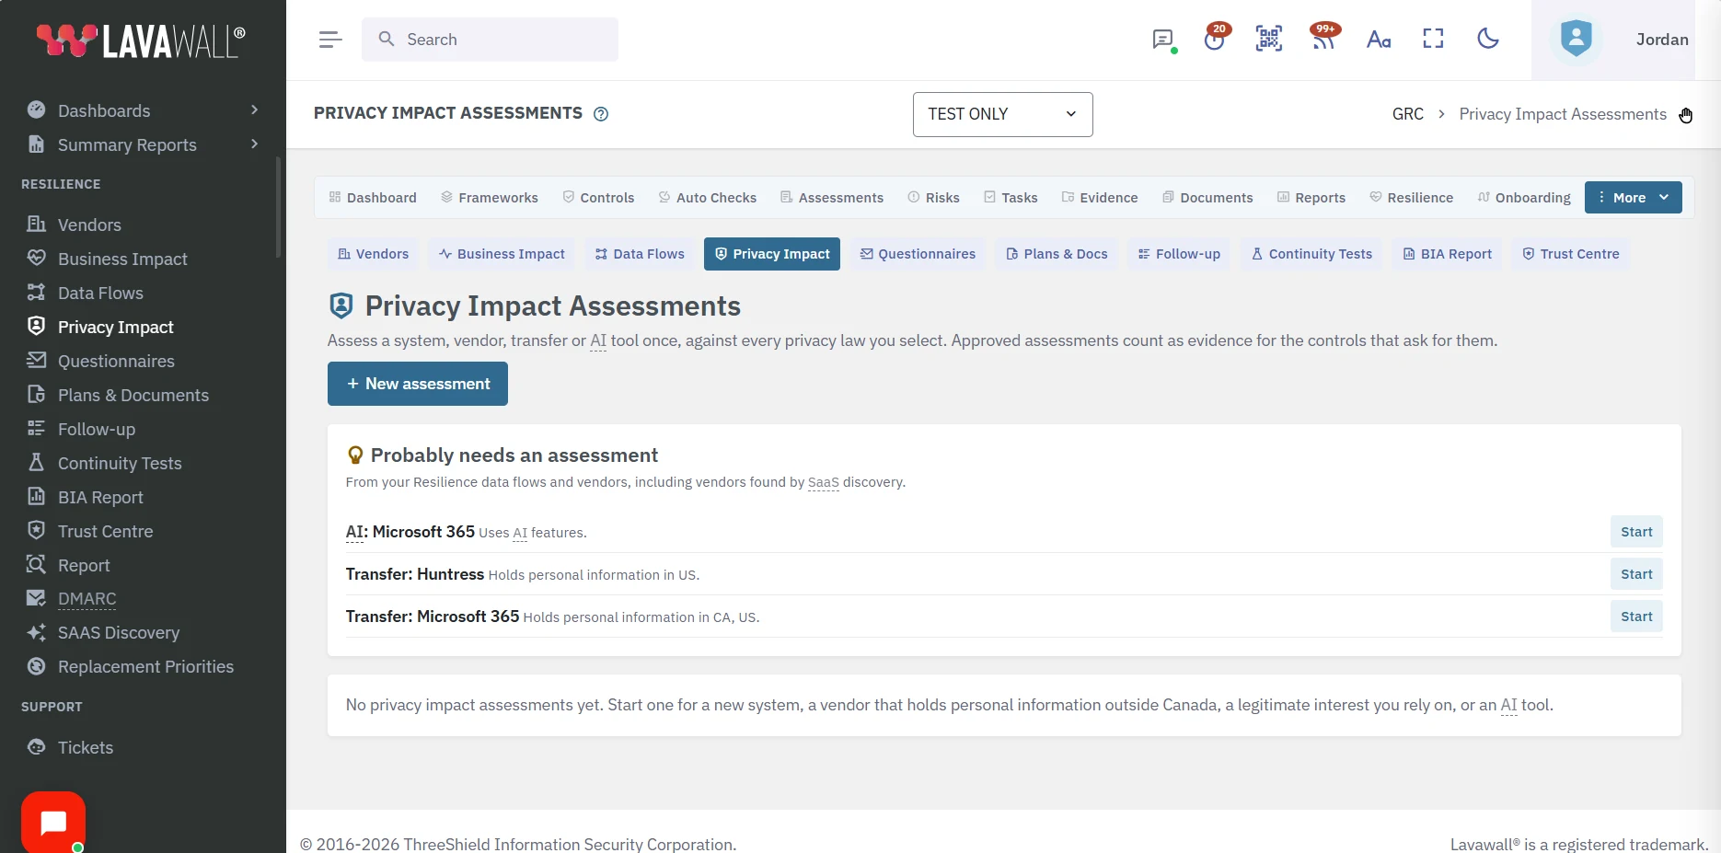Open the Auto Checks tab

point(707,198)
